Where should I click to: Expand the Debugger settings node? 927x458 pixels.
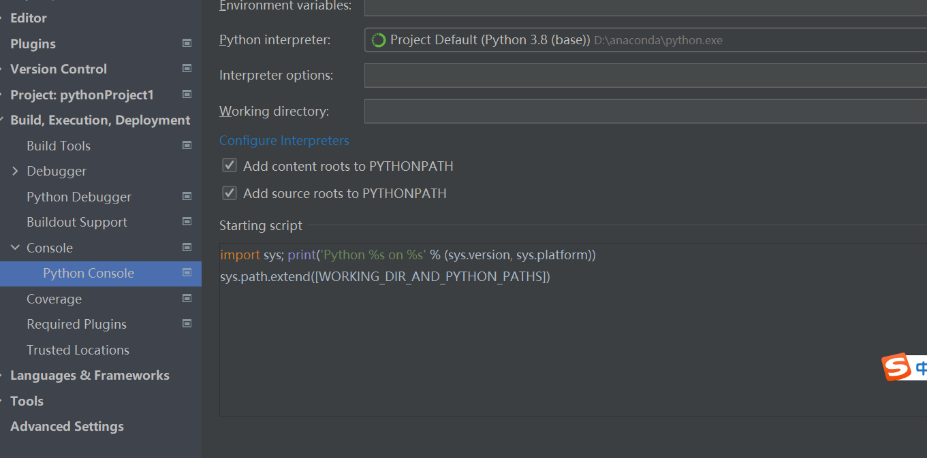[x=15, y=171]
